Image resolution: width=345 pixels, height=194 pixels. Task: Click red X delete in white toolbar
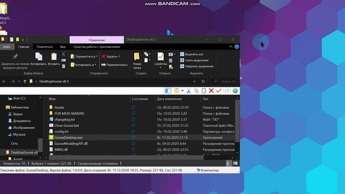coord(211,91)
